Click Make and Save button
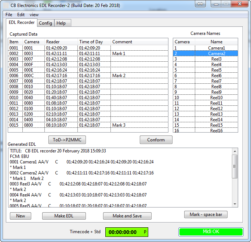 [x=127, y=216]
